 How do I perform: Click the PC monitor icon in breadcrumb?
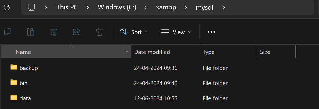pos(32,7)
